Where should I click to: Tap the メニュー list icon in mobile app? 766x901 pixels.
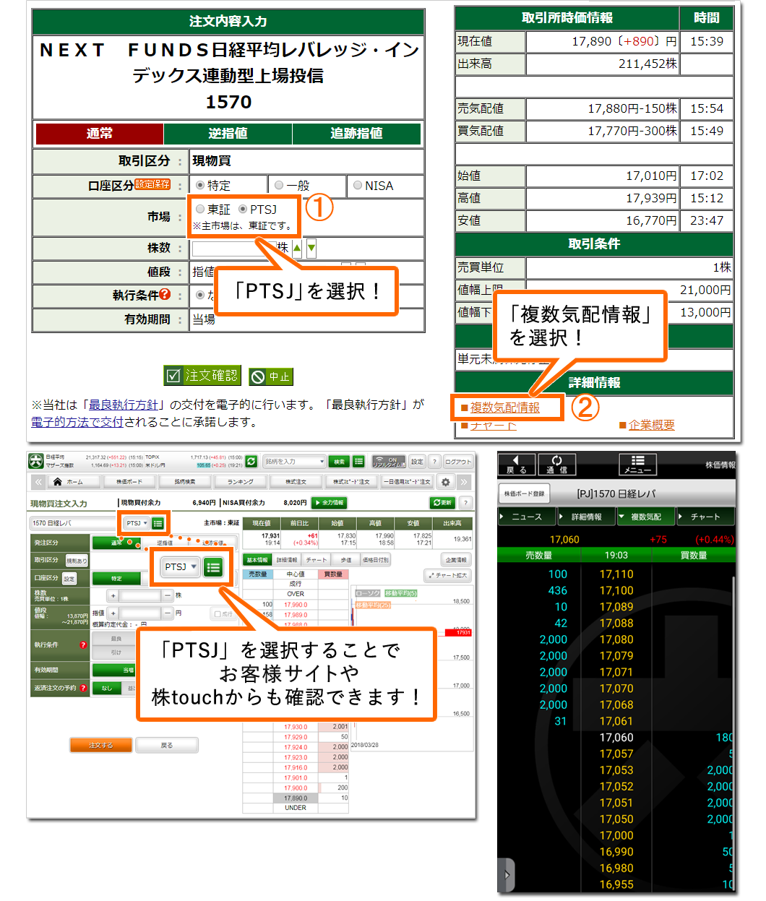click(637, 464)
